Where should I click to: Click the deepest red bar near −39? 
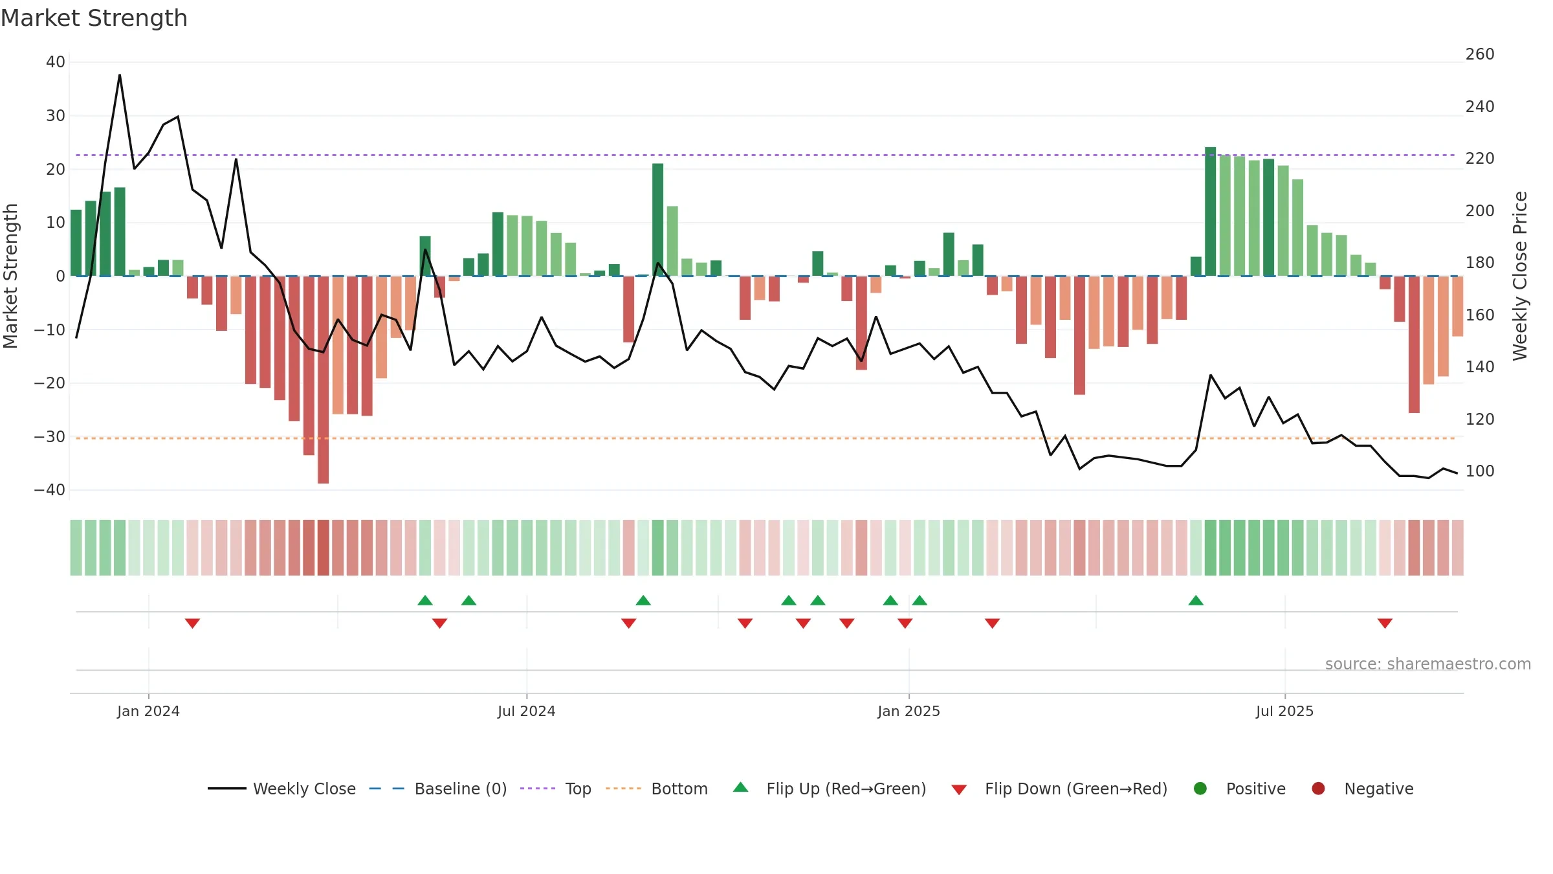(x=323, y=379)
